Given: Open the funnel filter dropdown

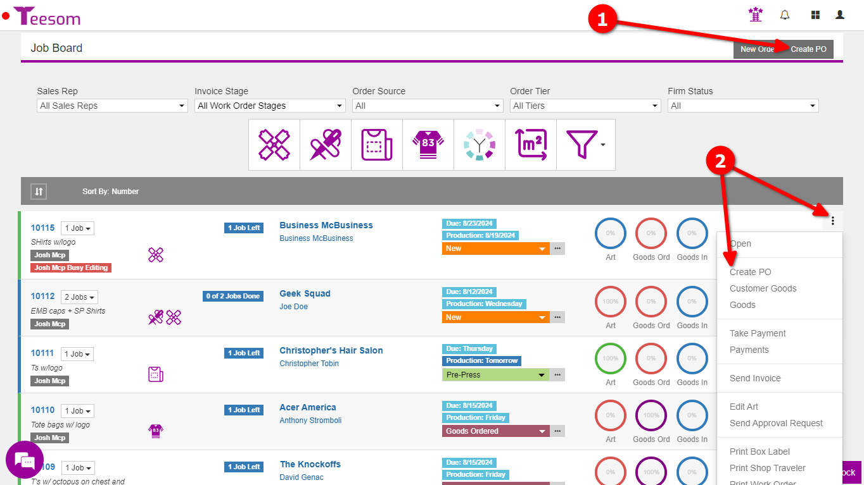Looking at the screenshot, I should pyautogui.click(x=585, y=145).
